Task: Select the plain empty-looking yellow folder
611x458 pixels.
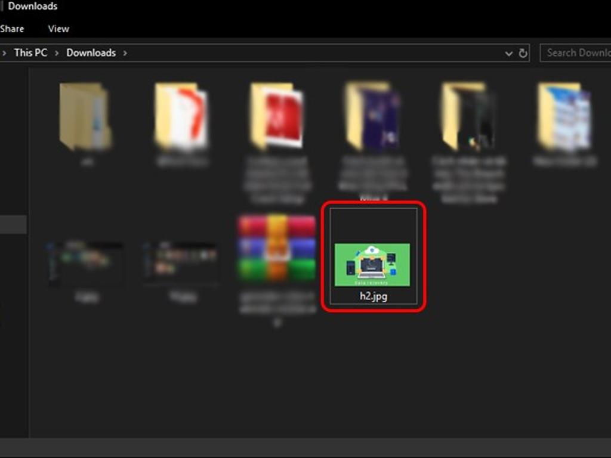Action: [x=85, y=117]
